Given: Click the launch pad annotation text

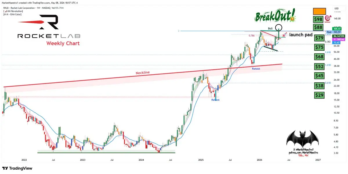Looking at the screenshot, I should coord(301,35).
